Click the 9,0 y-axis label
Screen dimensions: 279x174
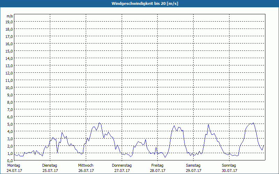point(10,95)
